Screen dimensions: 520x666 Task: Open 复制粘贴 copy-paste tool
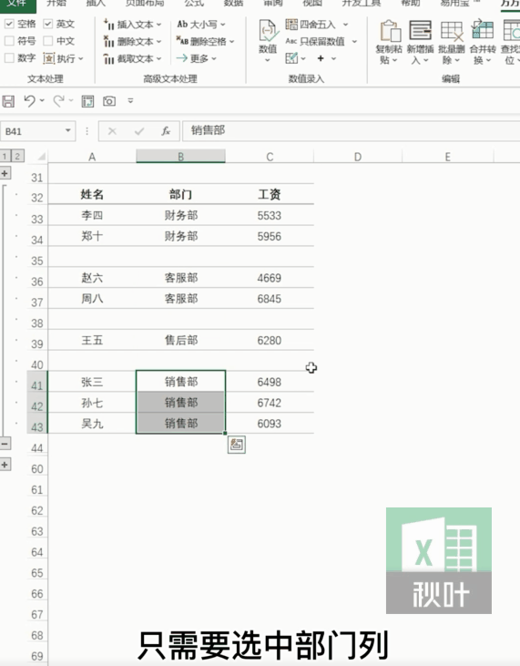click(x=389, y=42)
